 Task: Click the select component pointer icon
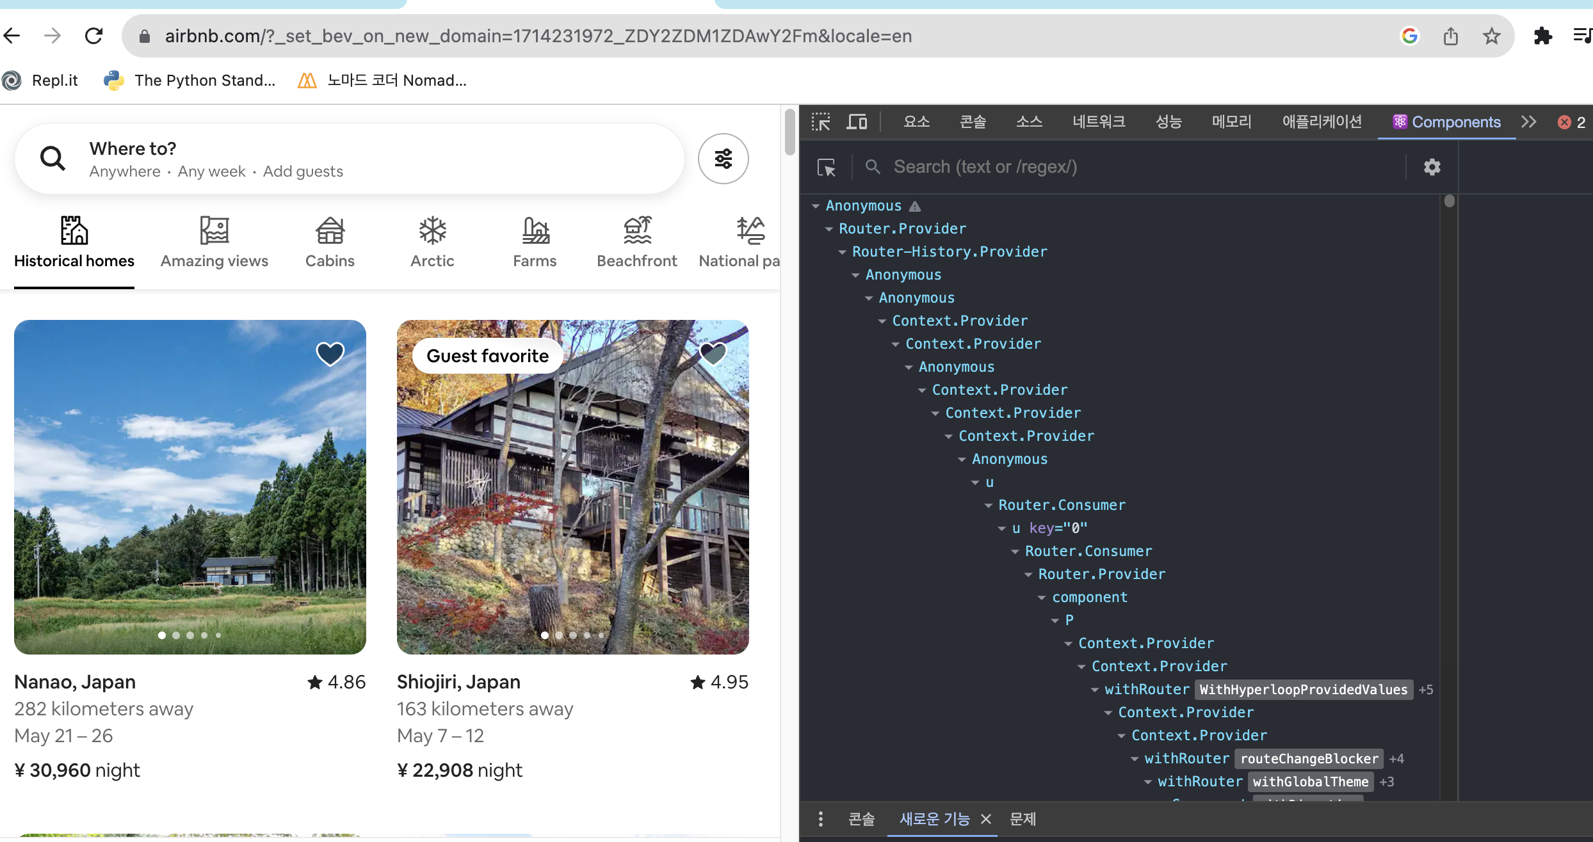tap(827, 168)
